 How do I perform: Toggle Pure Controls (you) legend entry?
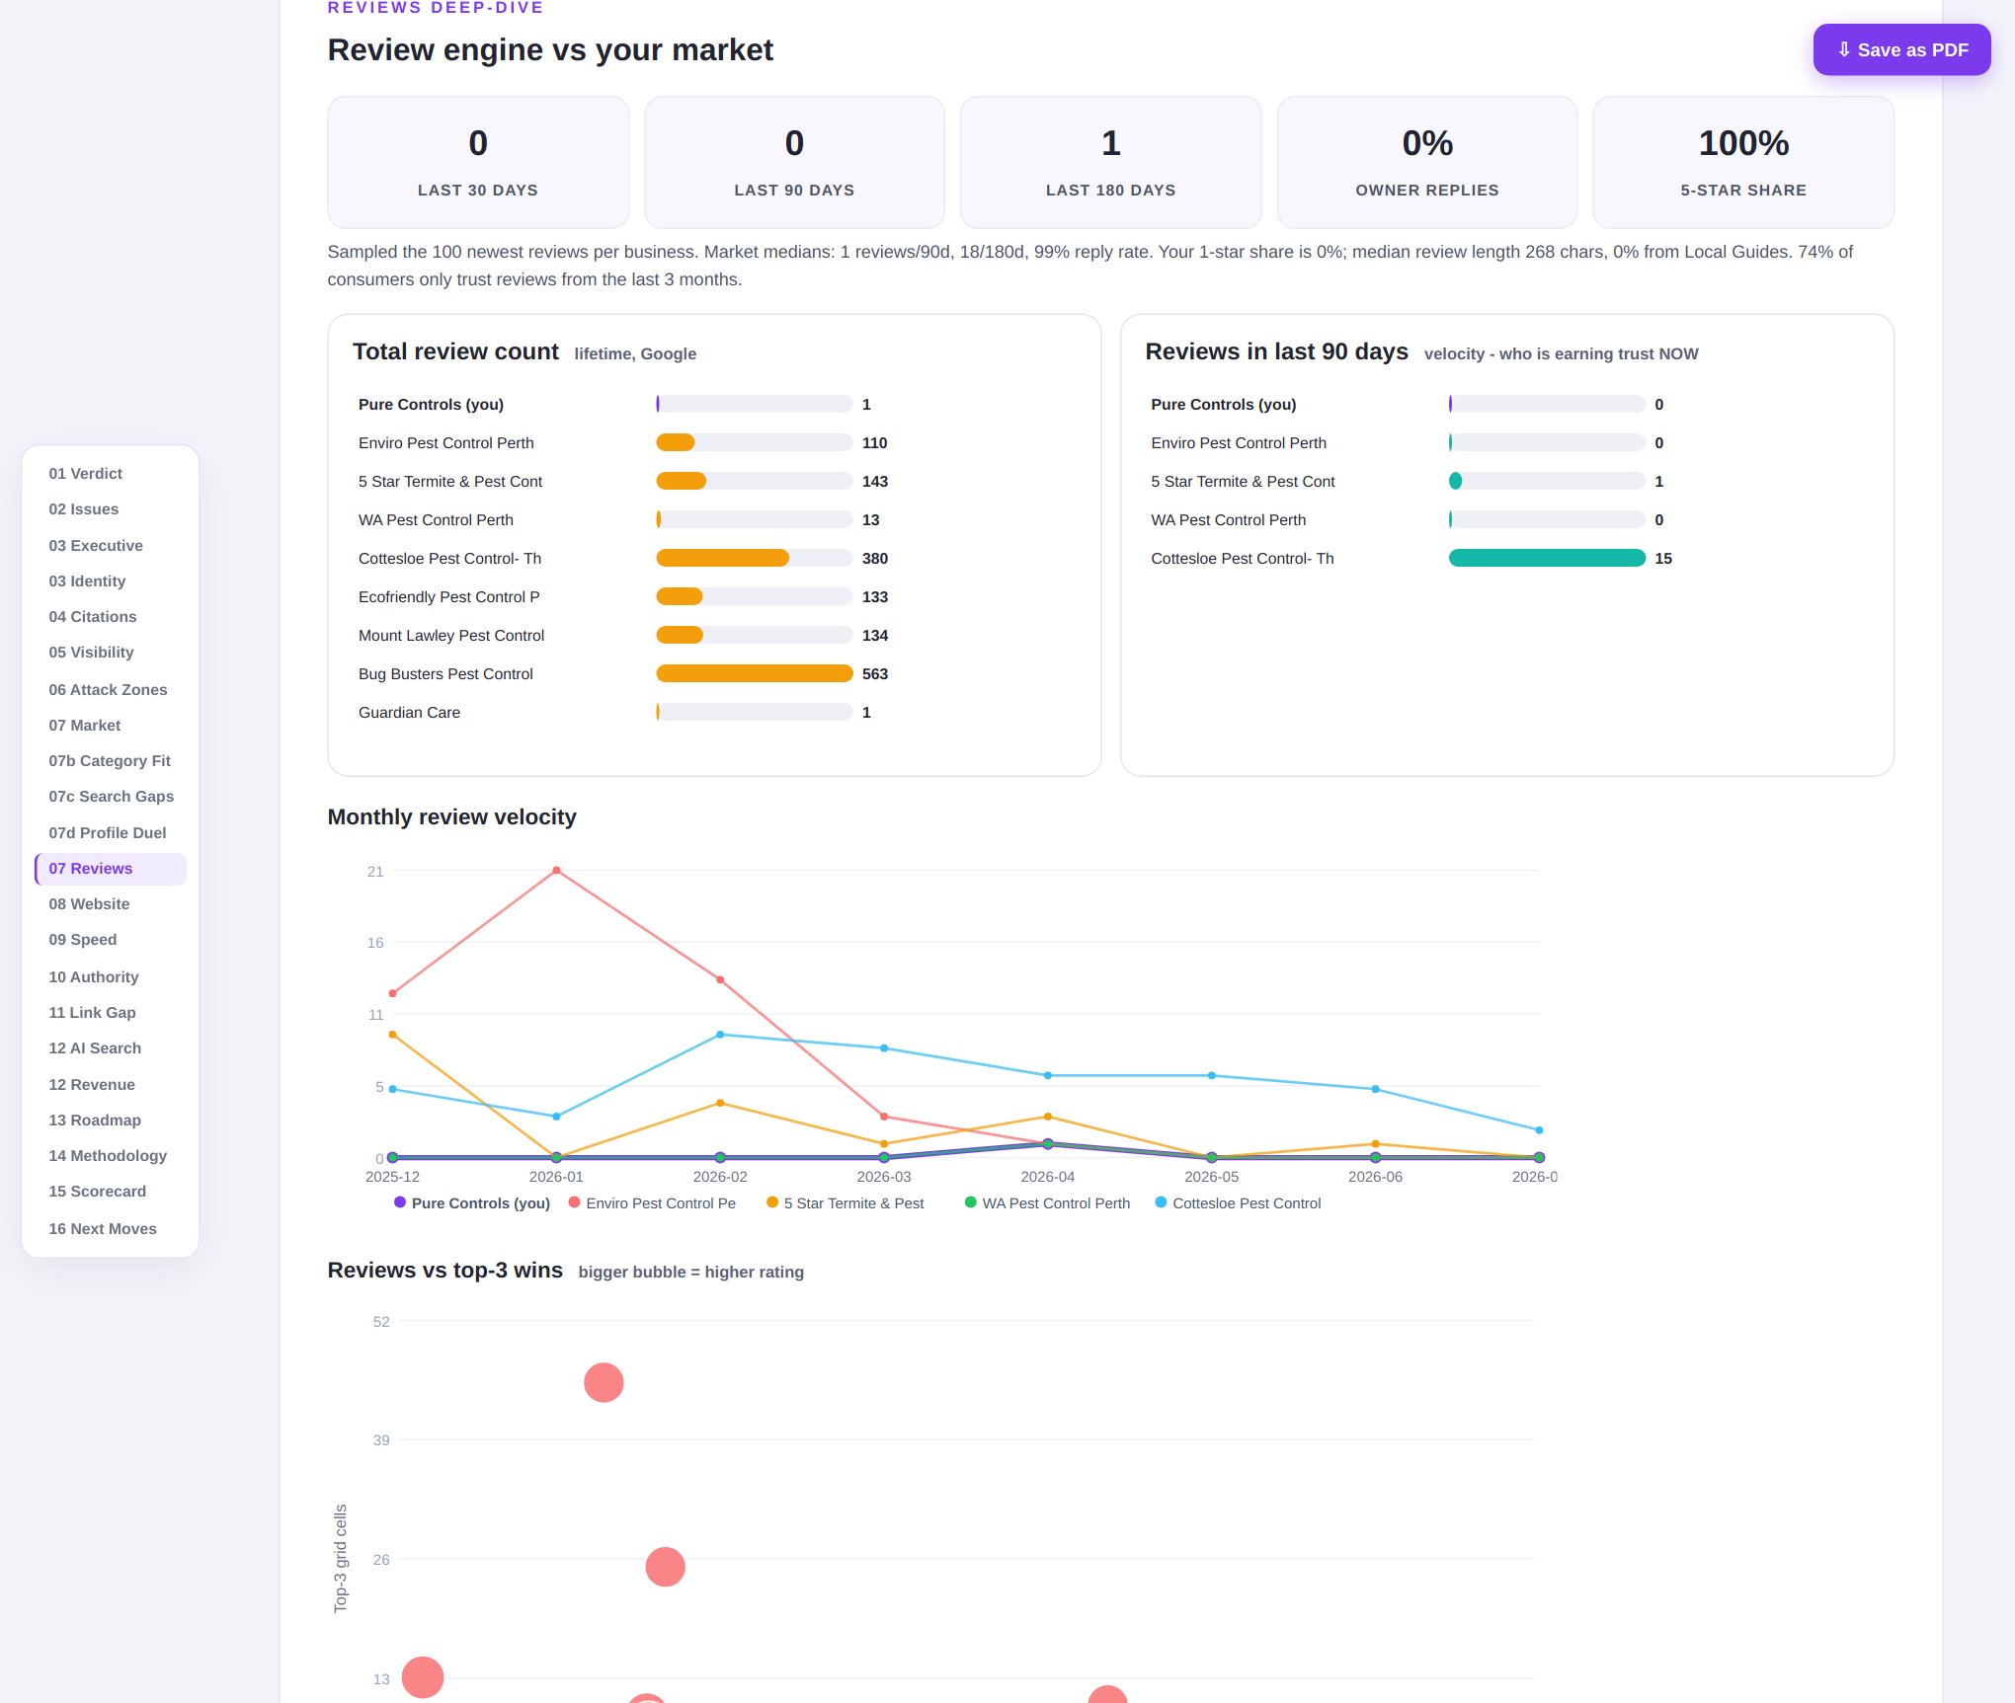(471, 1202)
